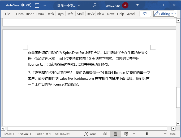The height and width of the screenshot is (138, 181).
Task: Switch to Read Mode view icon
Action: click(x=105, y=134)
